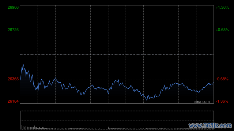Viewport: 234px width, 131px height.
Task: Click the dashed center previous-close line
Action: click(117, 55)
